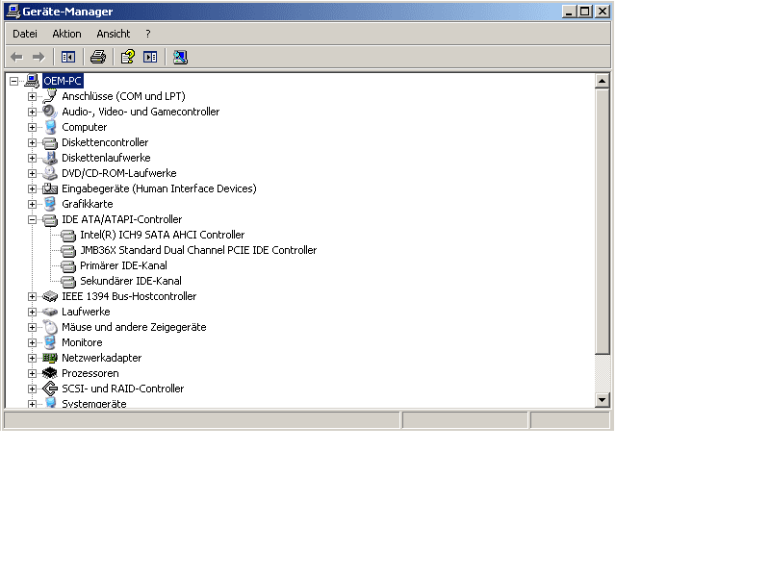770x577 pixels.
Task: Maximize the Geräte-Manager window
Action: tap(585, 12)
